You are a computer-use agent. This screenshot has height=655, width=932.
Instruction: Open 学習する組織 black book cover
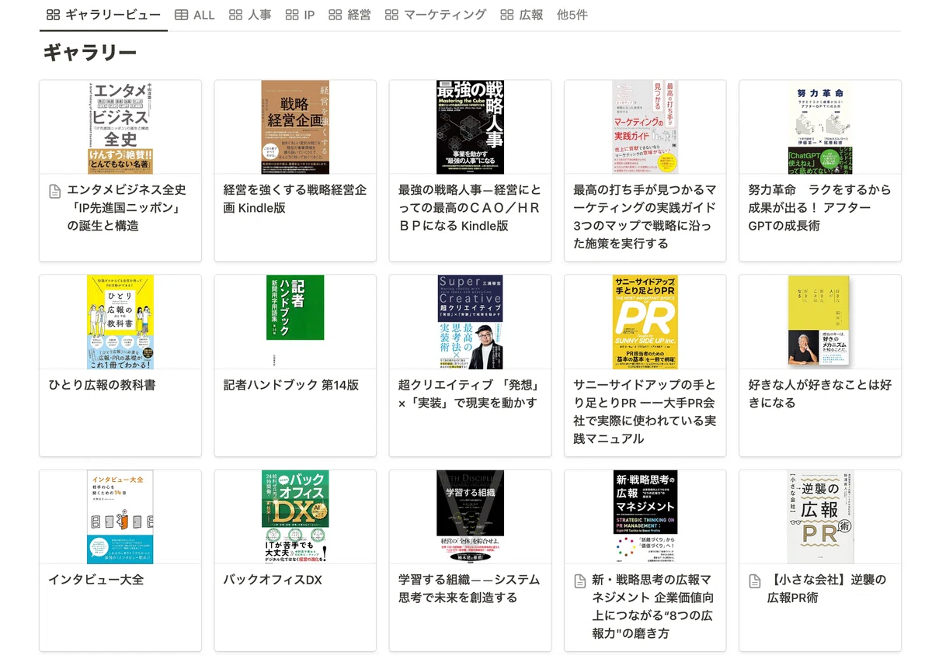[470, 517]
